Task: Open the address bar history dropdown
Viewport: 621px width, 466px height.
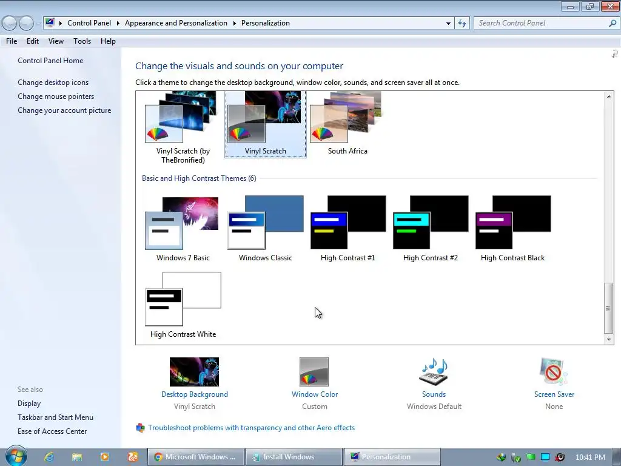Action: [x=448, y=24]
